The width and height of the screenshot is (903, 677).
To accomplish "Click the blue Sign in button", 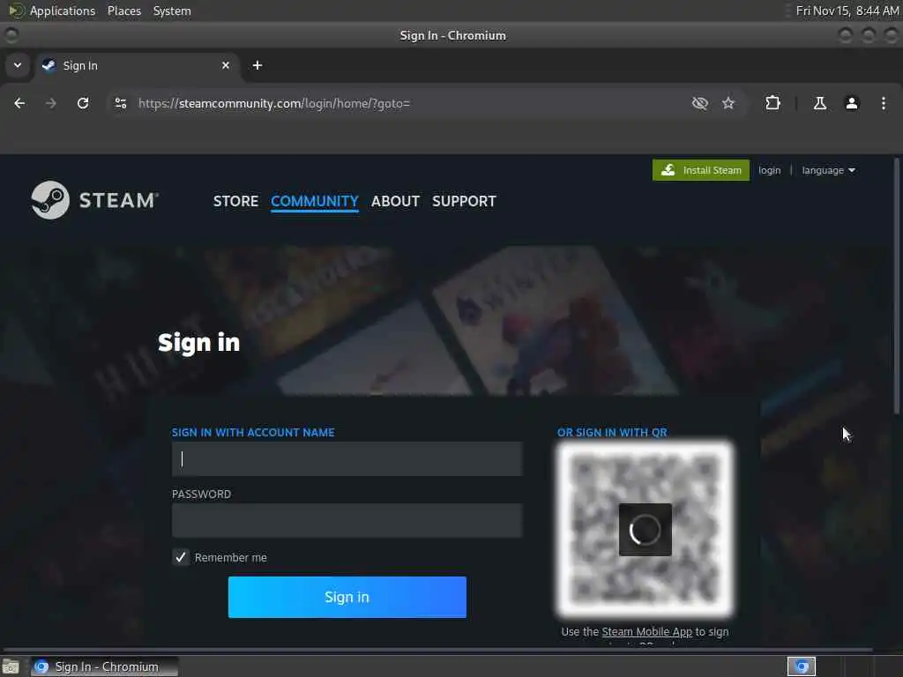I will pos(347,597).
